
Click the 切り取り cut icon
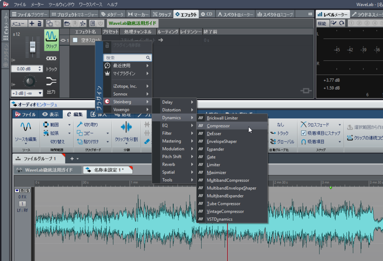(x=79, y=125)
